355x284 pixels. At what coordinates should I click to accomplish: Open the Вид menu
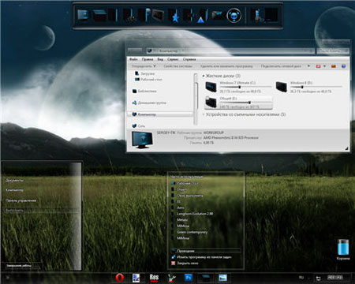tap(160, 59)
